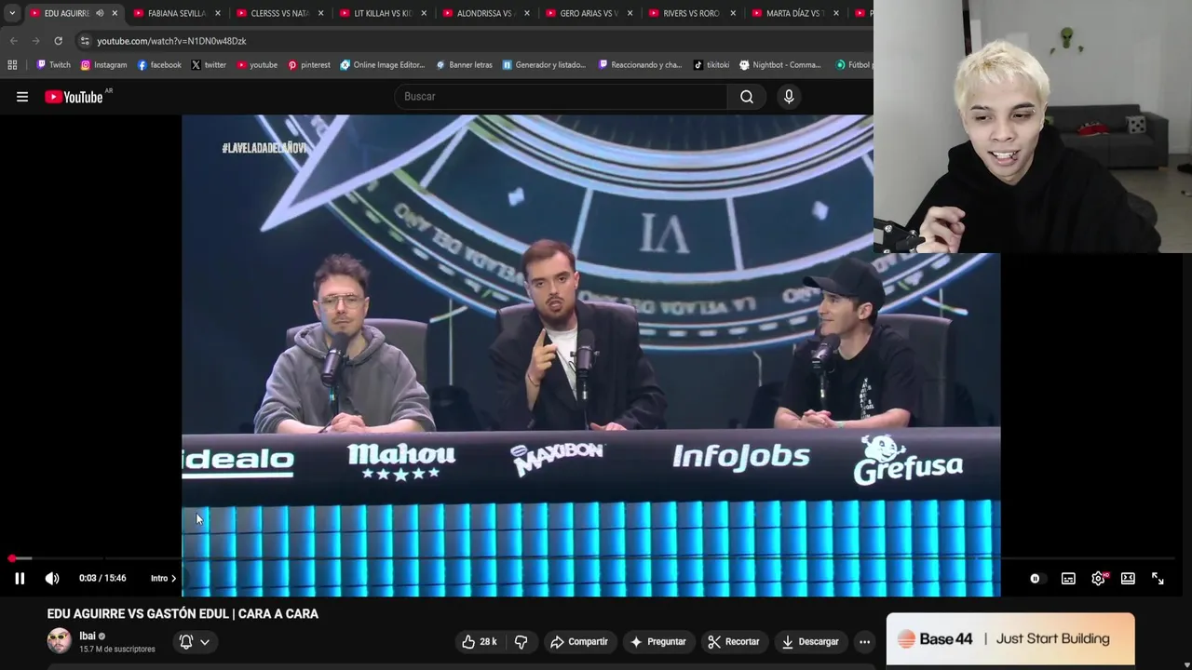Click the 15,7 M de suscriptores text
Viewport: 1192px width, 670px height.
coord(117,650)
